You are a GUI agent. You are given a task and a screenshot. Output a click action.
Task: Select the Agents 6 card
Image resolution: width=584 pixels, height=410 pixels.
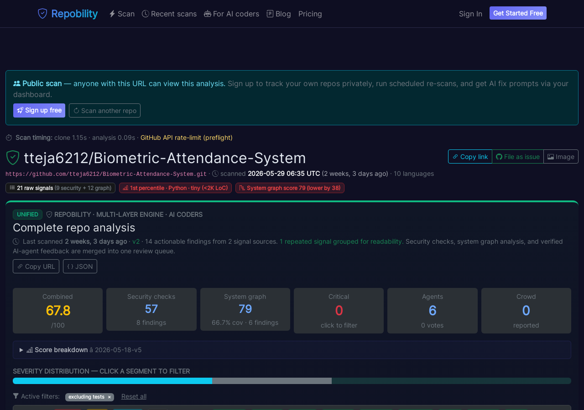click(433, 311)
